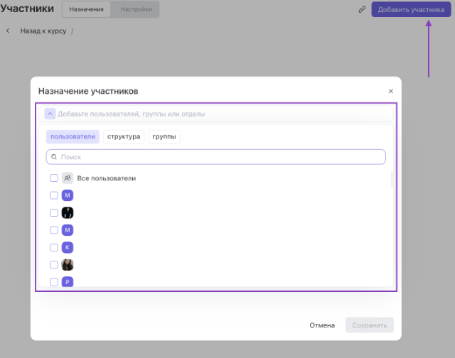Click the magnifier icon in the search field
This screenshot has width=455, height=358.
(x=54, y=157)
